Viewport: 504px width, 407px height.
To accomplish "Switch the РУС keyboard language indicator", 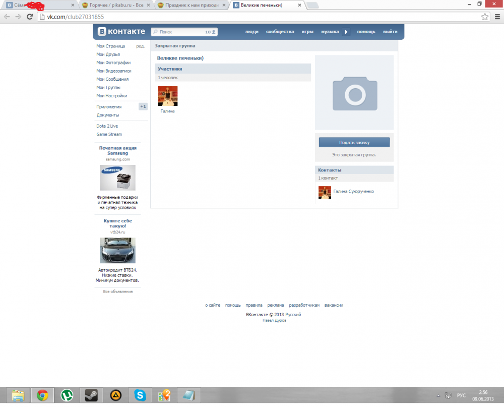I will (x=461, y=395).
